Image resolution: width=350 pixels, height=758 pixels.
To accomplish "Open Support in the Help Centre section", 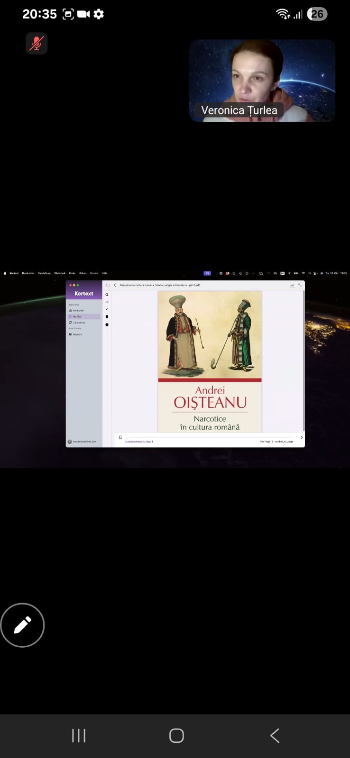I will tap(77, 334).
